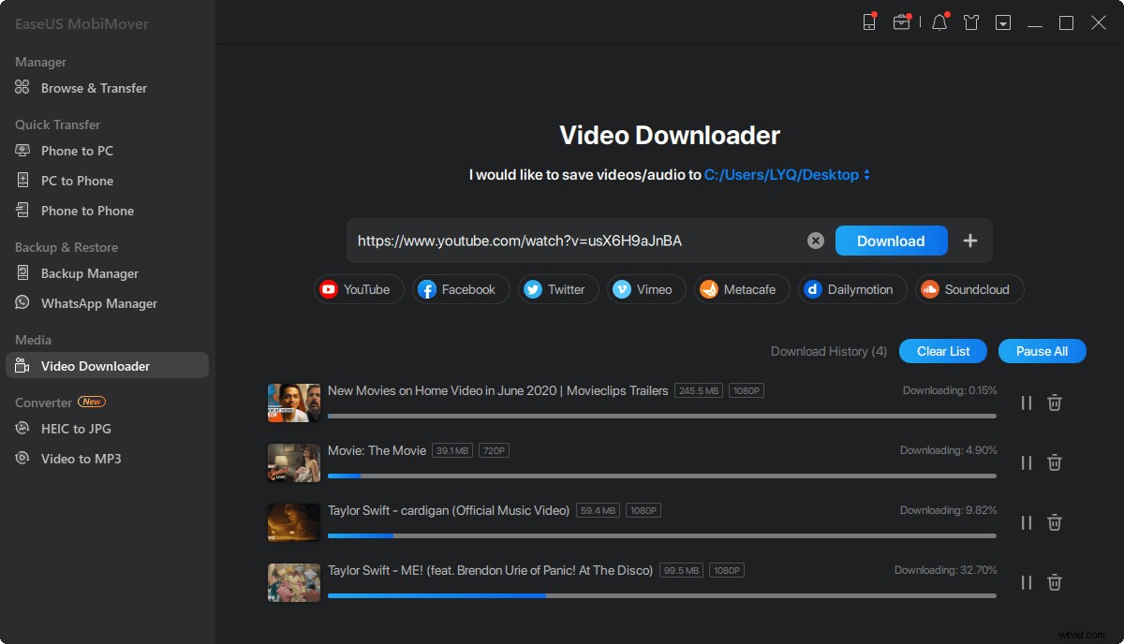
Task: Switch to the YouTube source tab
Action: pos(358,289)
